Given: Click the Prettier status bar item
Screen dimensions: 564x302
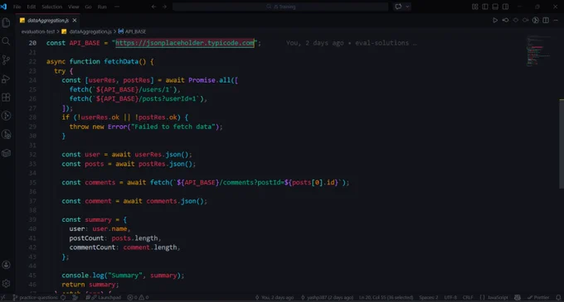Looking at the screenshot, I should tap(538, 297).
